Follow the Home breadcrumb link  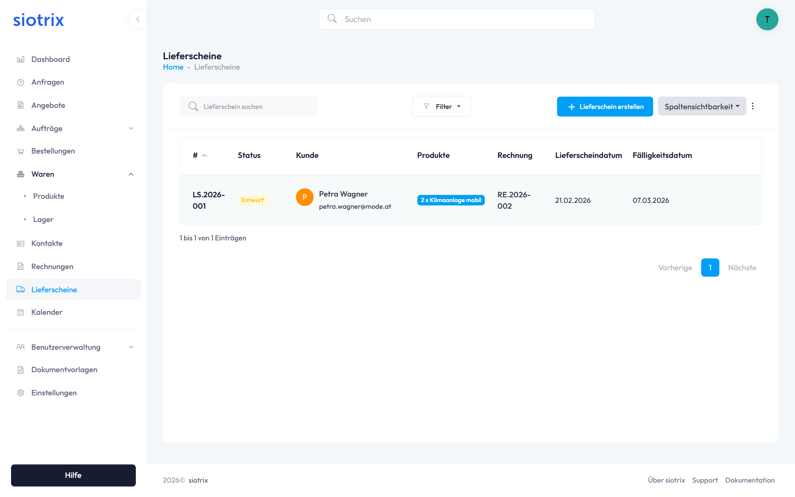(x=173, y=67)
